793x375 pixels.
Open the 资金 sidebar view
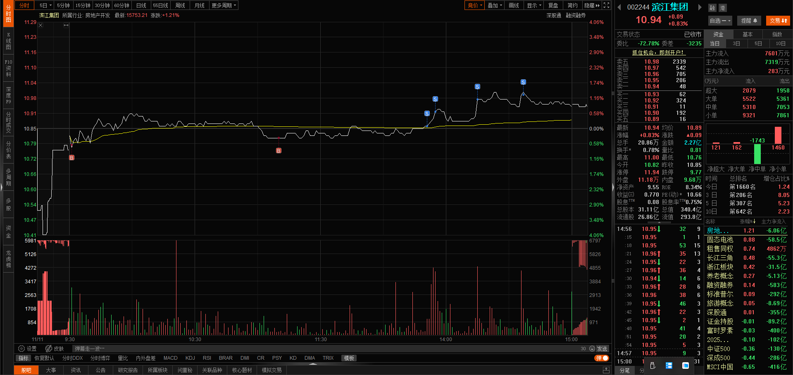point(8,232)
